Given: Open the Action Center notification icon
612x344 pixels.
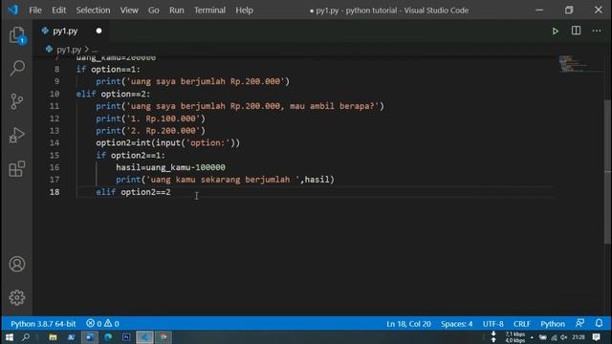Looking at the screenshot, I should [596, 337].
